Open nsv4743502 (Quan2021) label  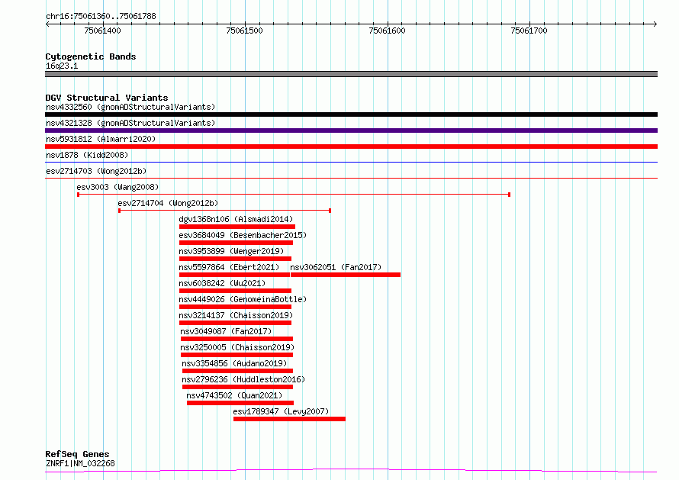tap(234, 395)
